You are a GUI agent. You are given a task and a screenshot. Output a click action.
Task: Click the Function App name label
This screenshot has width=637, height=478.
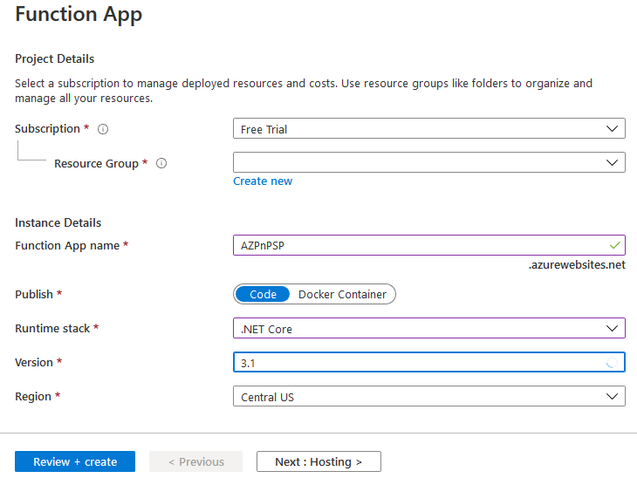[x=67, y=245]
